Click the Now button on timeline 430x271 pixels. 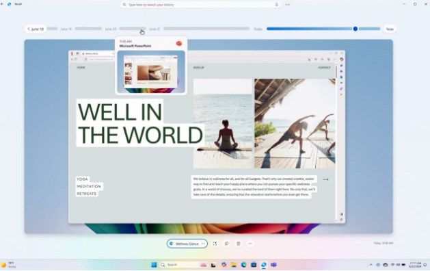coord(390,29)
